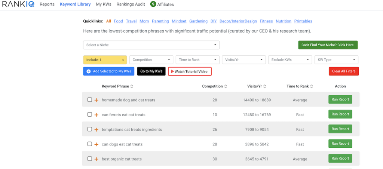Open the Rankings Audit page
The image size is (383, 169).
[131, 4]
